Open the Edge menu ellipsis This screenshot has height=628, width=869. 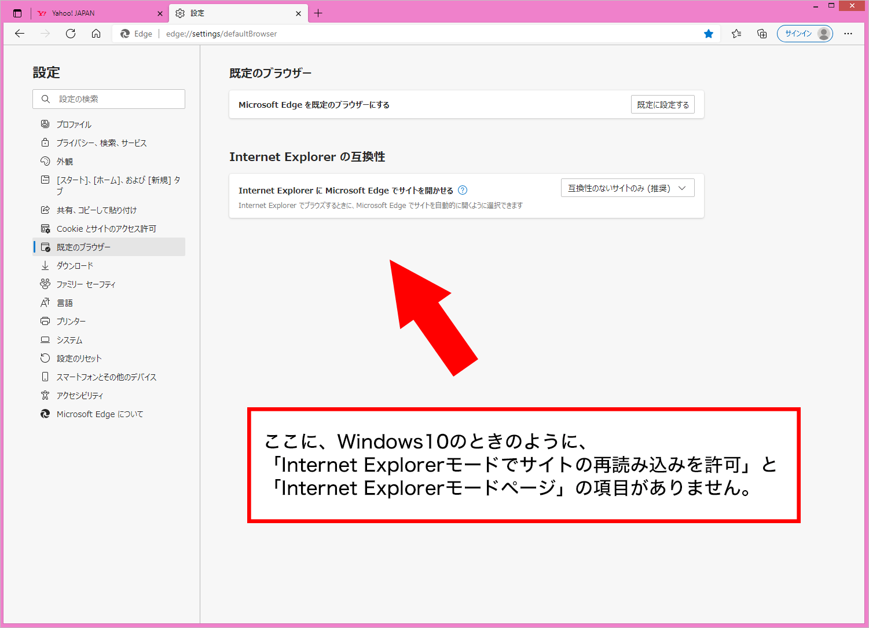(848, 34)
